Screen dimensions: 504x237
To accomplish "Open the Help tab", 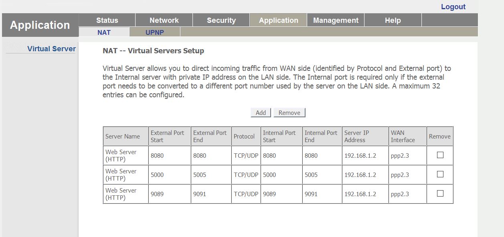I will pyautogui.click(x=393, y=20).
